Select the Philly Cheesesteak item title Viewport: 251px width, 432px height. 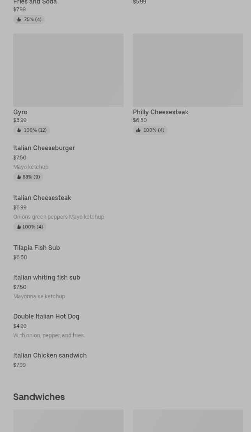(x=161, y=112)
